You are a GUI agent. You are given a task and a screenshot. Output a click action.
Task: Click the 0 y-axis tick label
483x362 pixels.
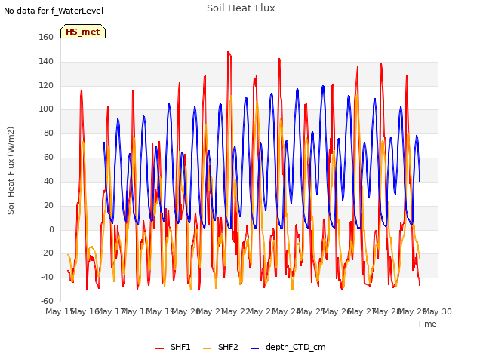tap(51, 229)
